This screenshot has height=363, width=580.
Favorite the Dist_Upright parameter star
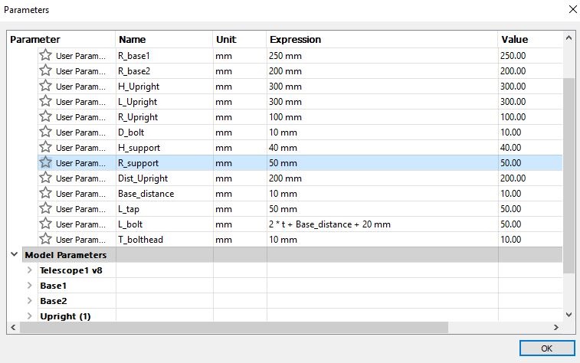tap(45, 178)
